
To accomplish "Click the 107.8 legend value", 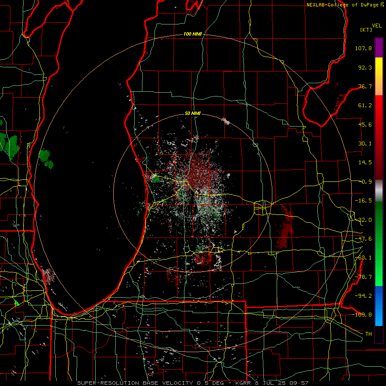I will coord(363,48).
